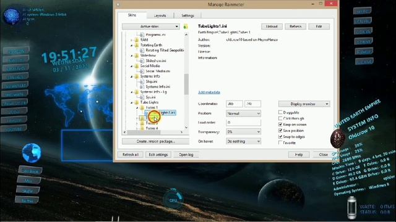Screen dimensions: 396x222
Task: Click the first Coordinates input field
Action: (235, 104)
